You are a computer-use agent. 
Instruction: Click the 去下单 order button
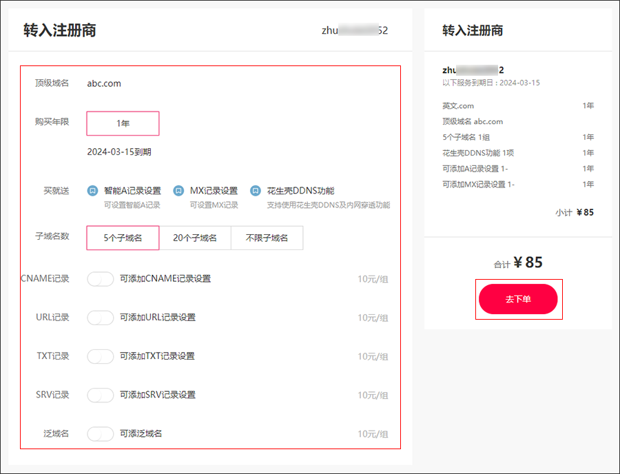(x=518, y=299)
